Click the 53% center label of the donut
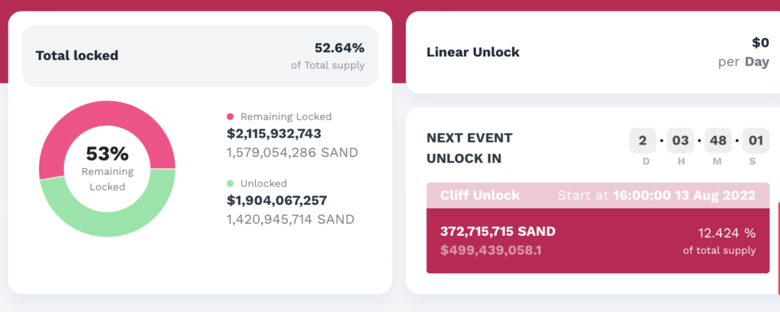The width and height of the screenshot is (780, 312). 107,154
